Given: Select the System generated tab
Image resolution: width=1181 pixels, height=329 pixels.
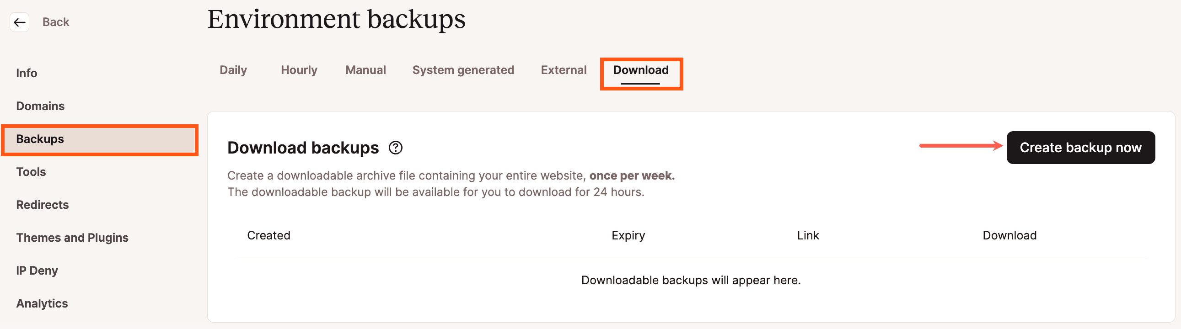Looking at the screenshot, I should click(463, 70).
